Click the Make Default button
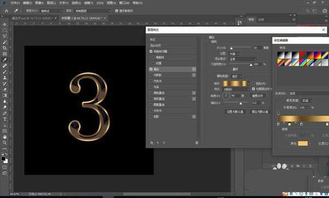 pos(235,112)
